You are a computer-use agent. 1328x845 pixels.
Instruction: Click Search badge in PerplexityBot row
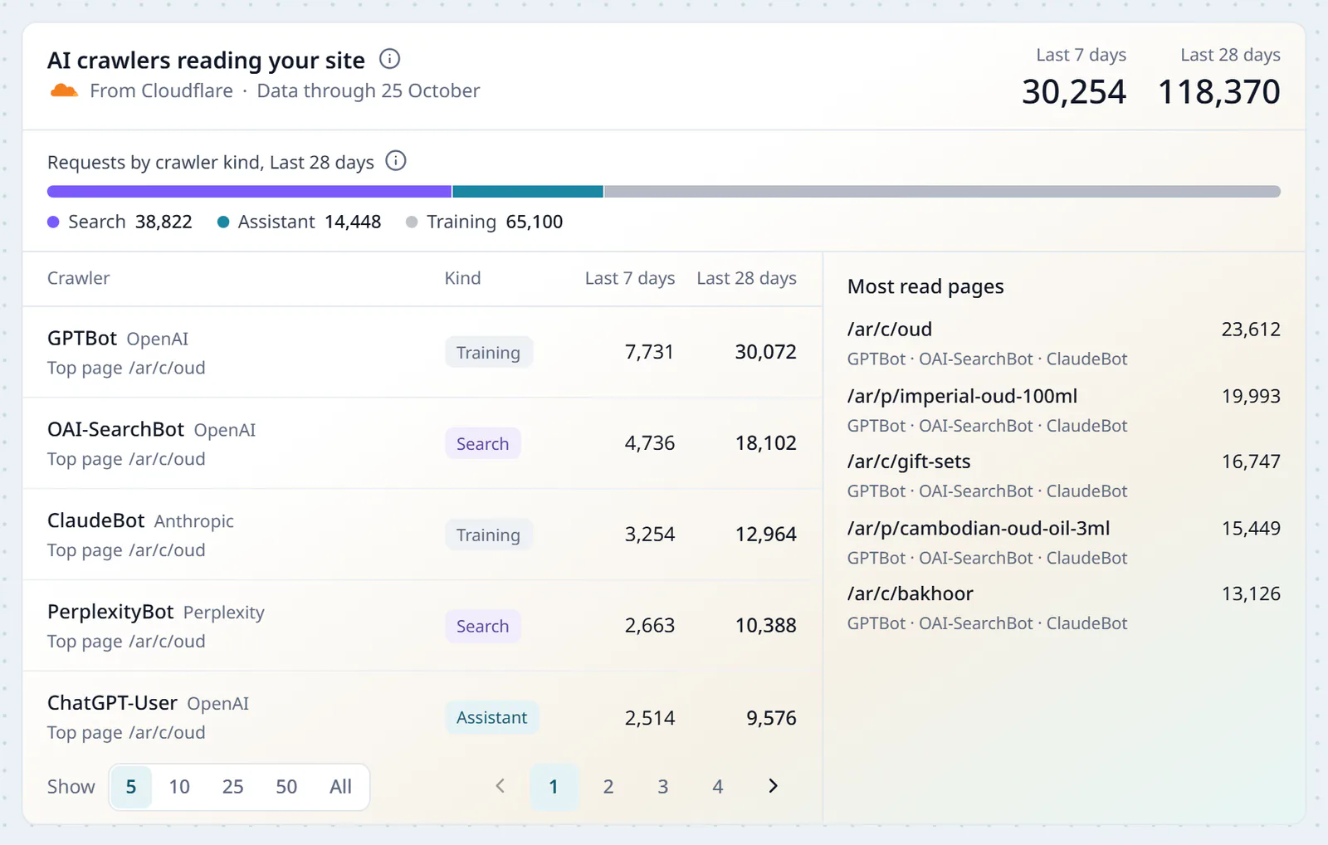482,626
